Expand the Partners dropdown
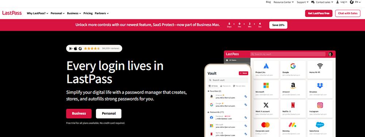 click(x=102, y=13)
